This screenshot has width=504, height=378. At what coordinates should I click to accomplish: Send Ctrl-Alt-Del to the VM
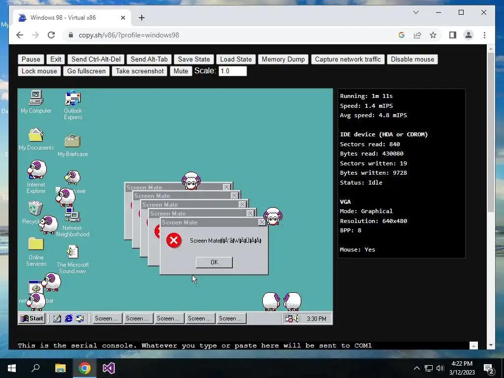point(96,59)
